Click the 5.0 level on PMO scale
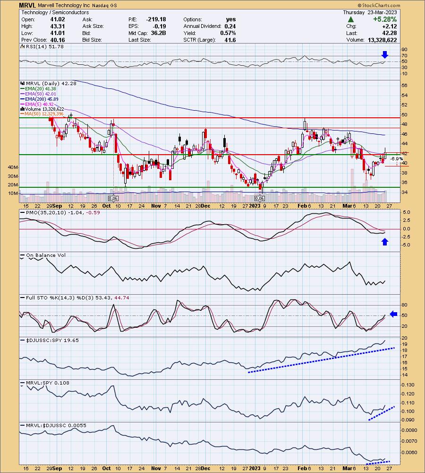 click(407, 212)
